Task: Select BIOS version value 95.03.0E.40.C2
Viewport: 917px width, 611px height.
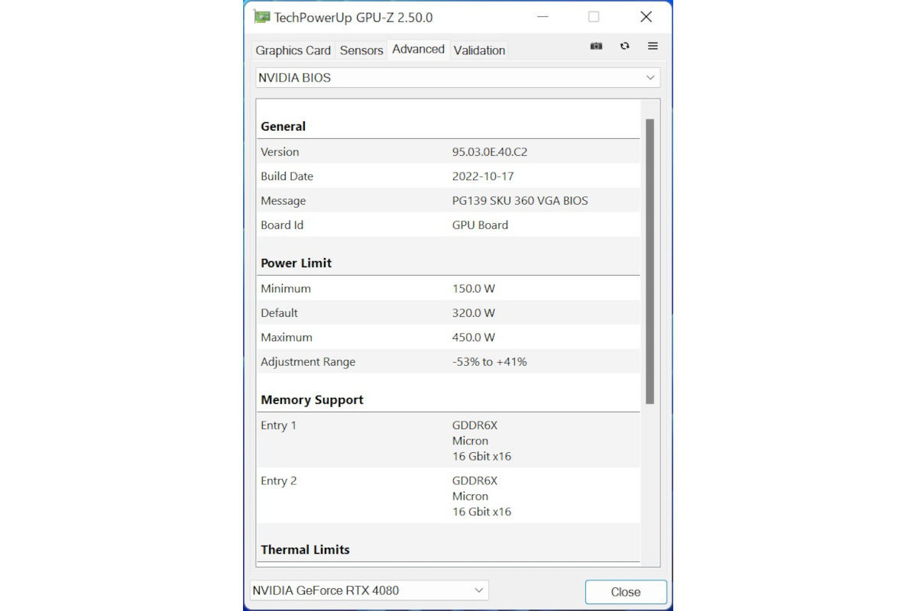Action: pos(490,152)
